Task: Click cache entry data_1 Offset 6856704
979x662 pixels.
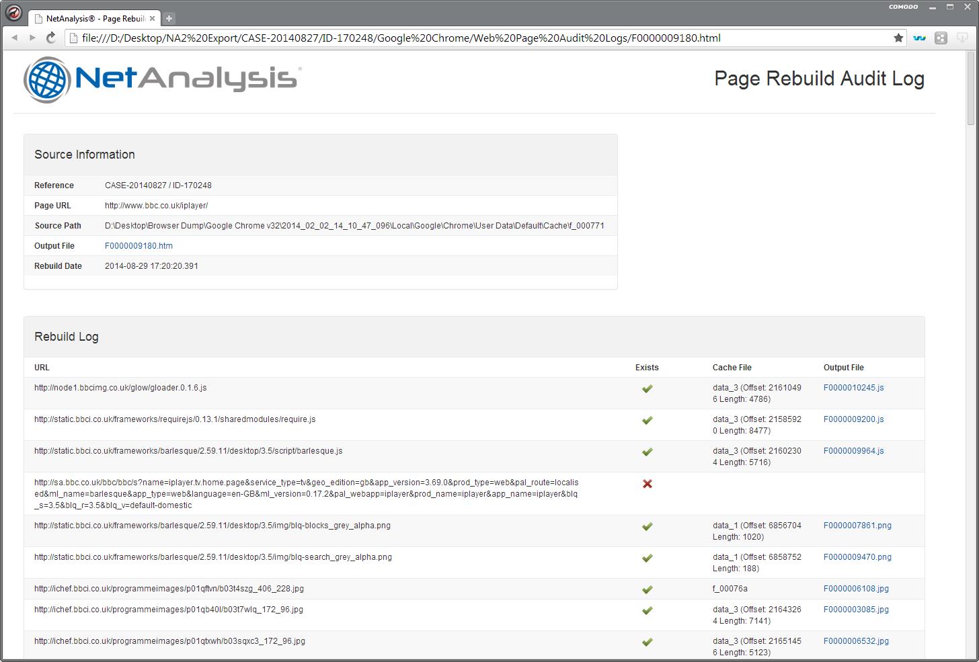Action: pos(757,531)
